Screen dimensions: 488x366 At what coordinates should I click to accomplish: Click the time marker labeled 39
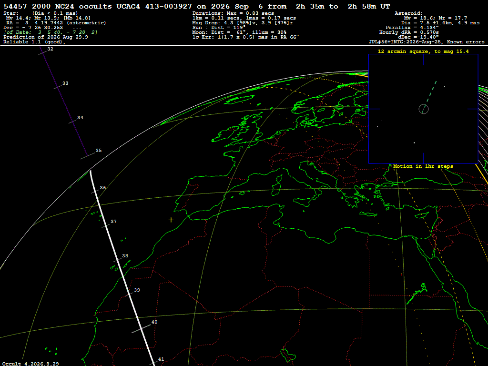[137, 290]
